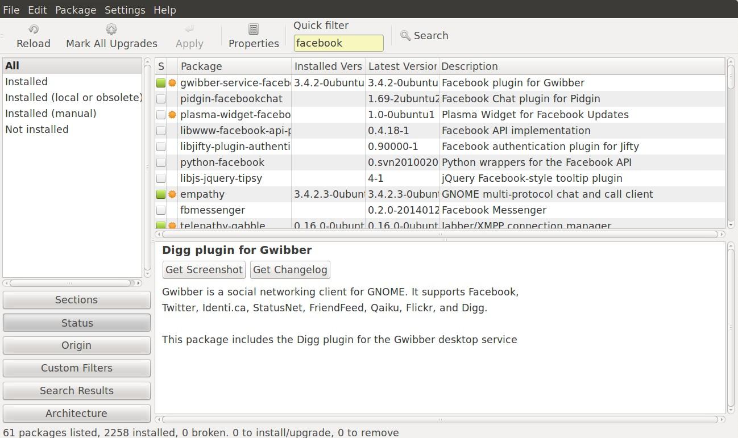This screenshot has width=738, height=438.
Task: Click the orange supported icon beside empathy
Action: click(x=172, y=194)
